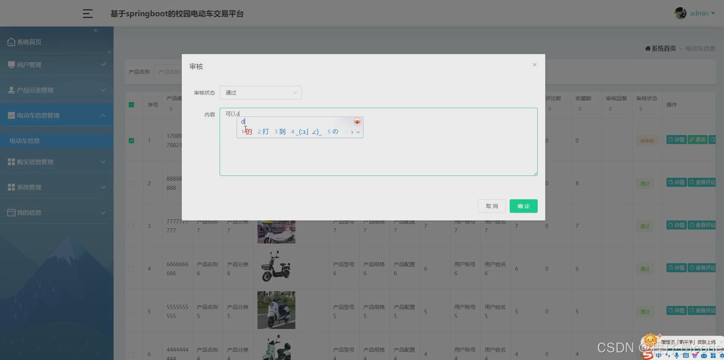Open the emoji picker in the content box
The height and width of the screenshot is (360, 724).
tap(357, 121)
